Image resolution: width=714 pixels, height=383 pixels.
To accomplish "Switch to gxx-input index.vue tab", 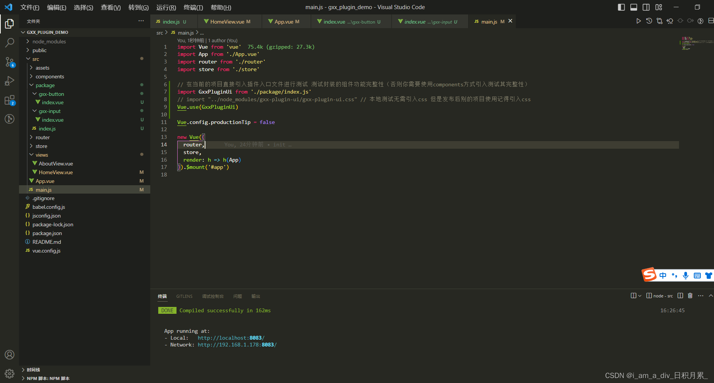I will pos(430,22).
